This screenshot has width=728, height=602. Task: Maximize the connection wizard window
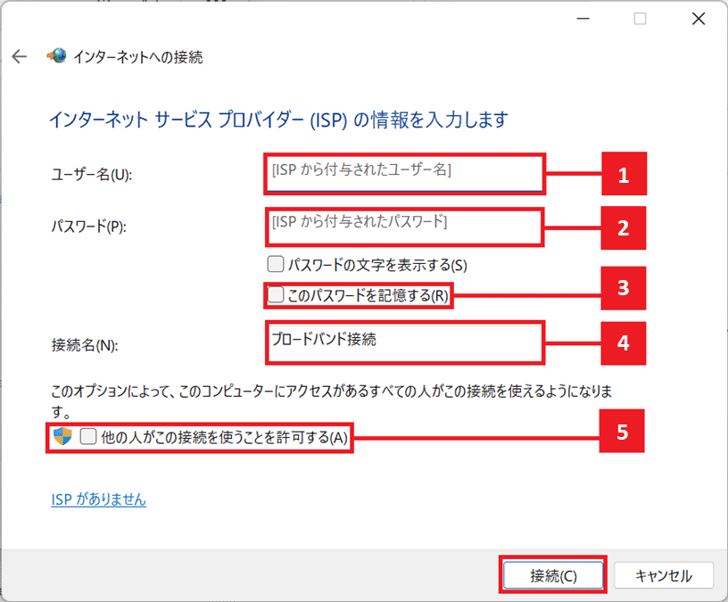point(640,18)
